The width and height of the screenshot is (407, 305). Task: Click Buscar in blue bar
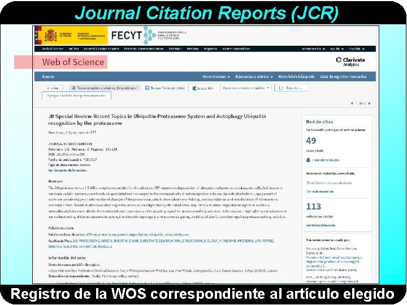[48, 76]
